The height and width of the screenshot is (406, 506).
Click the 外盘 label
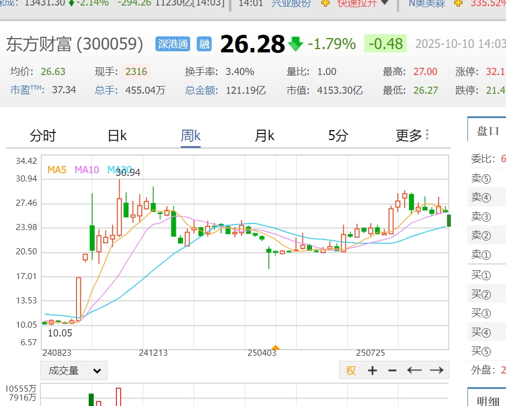point(483,370)
